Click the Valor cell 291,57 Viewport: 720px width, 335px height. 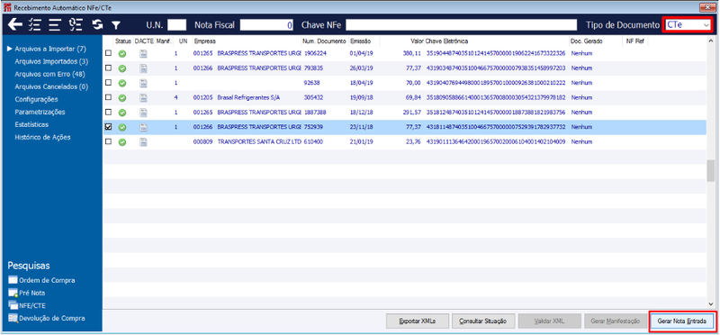point(412,113)
